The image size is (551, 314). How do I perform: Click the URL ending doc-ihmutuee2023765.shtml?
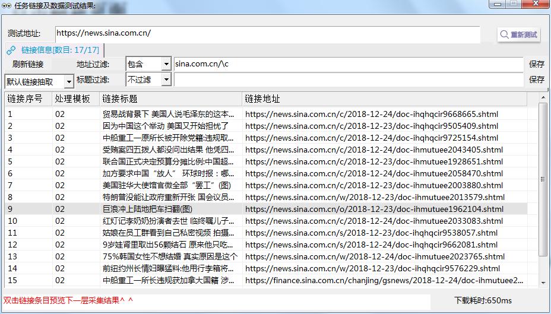coord(375,257)
